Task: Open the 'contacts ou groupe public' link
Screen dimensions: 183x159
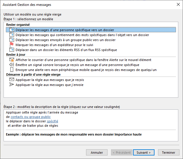Action: (x=31, y=117)
